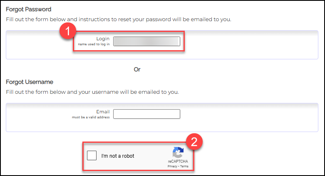Click the I'm not a robot label text
The height and width of the screenshot is (176, 325).
click(118, 156)
